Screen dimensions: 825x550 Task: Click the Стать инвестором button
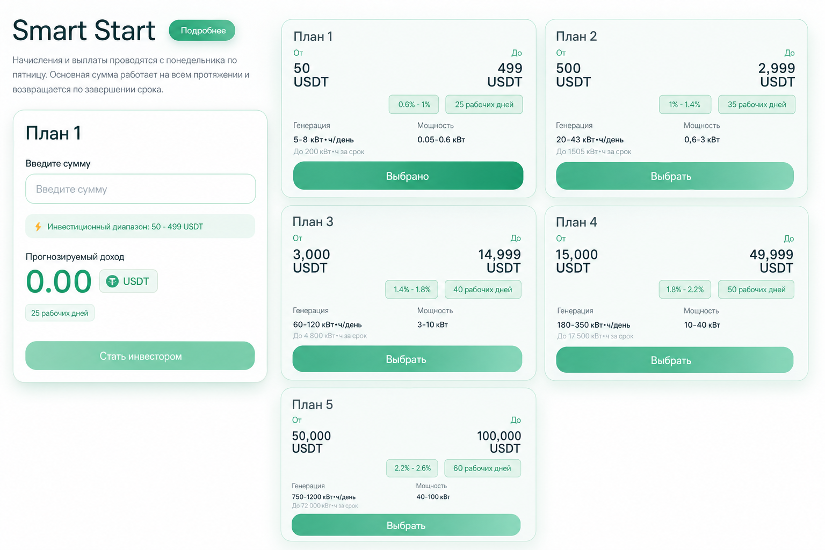click(140, 356)
